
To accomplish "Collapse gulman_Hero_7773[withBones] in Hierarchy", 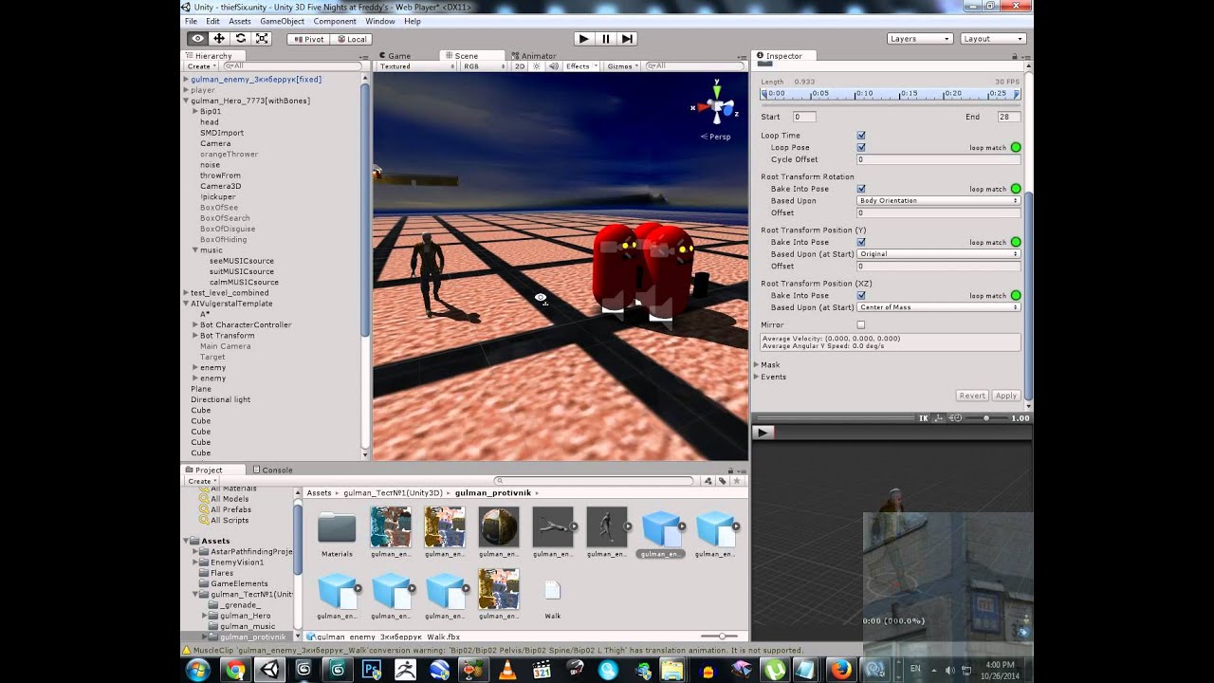I will pos(186,101).
